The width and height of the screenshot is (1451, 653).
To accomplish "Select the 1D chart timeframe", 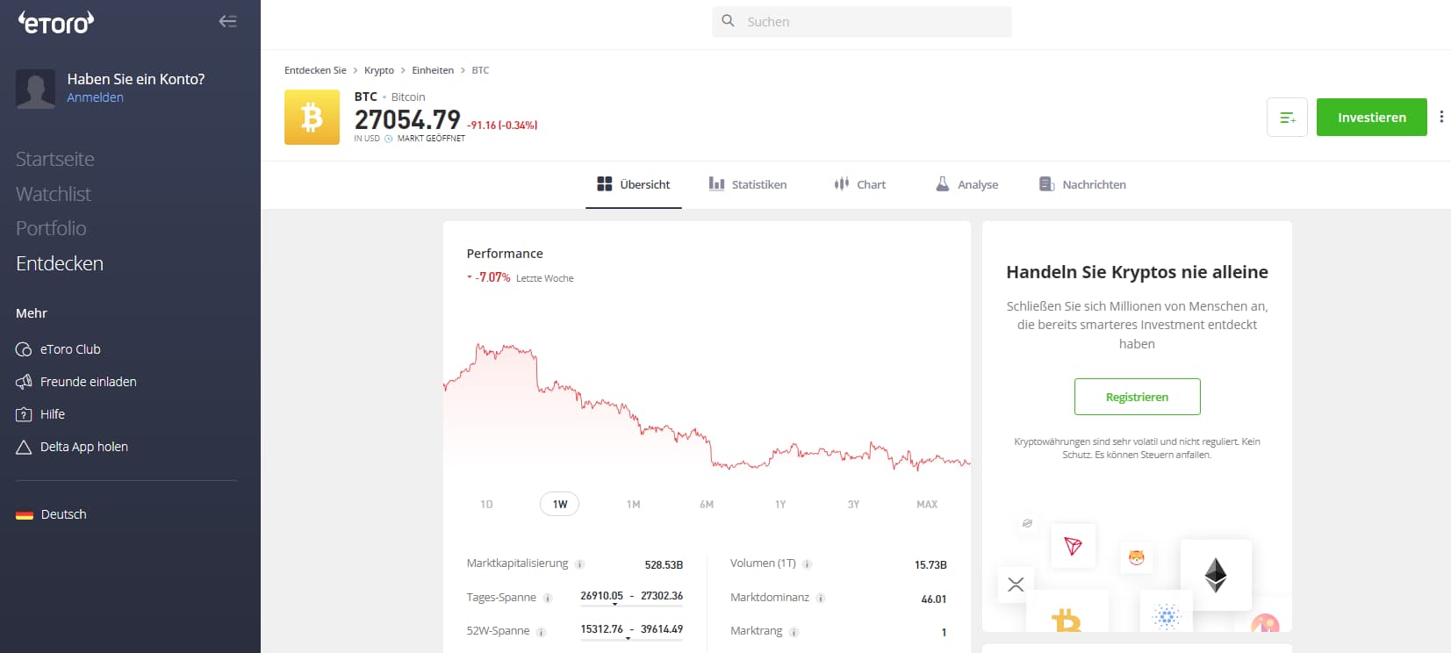I will [x=486, y=505].
